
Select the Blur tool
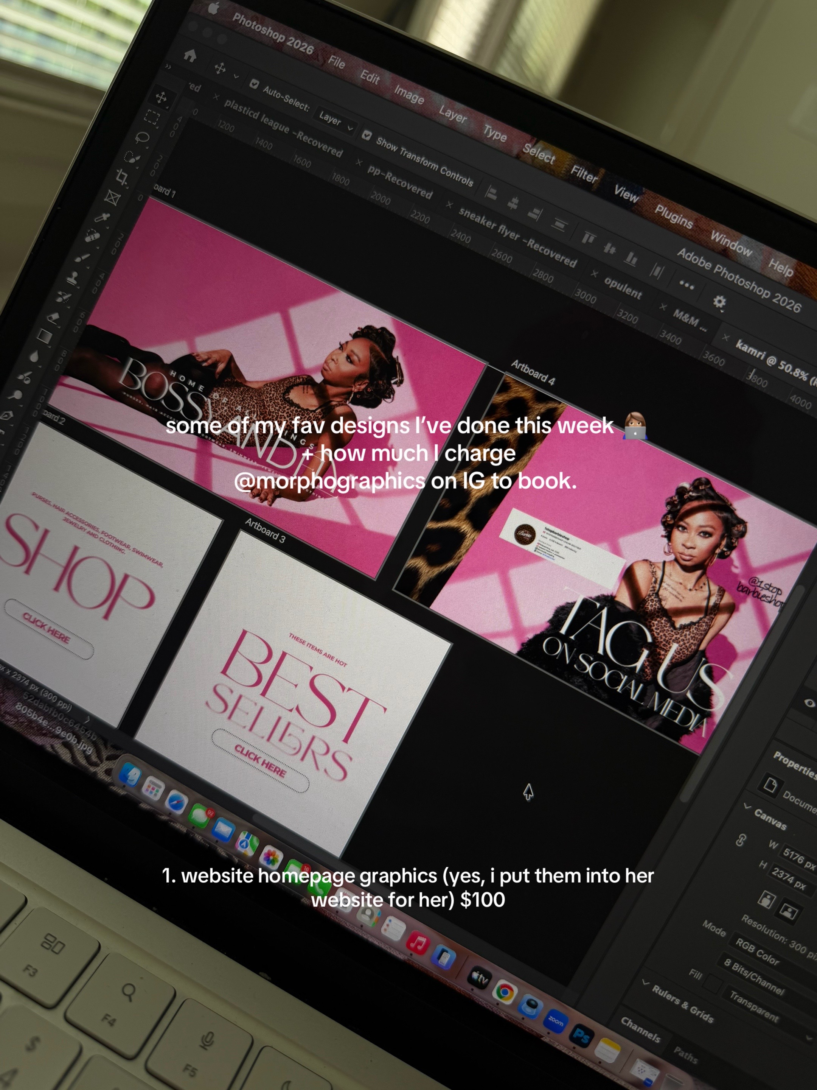click(34, 356)
